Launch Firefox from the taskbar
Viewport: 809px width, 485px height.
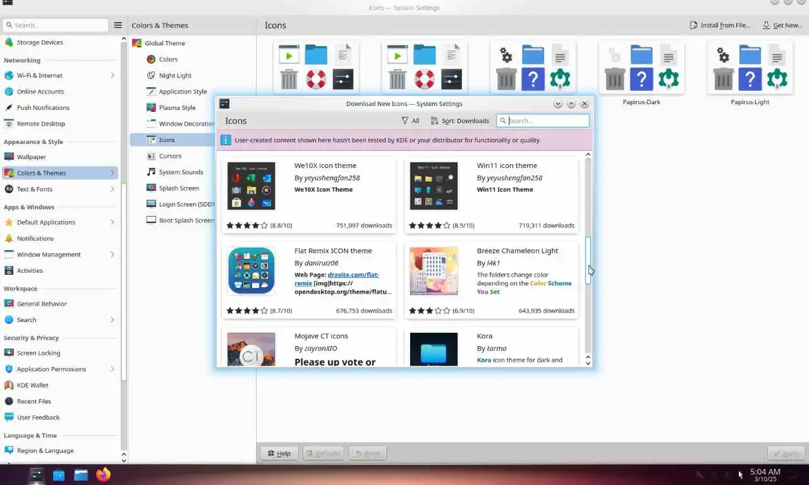pos(103,474)
